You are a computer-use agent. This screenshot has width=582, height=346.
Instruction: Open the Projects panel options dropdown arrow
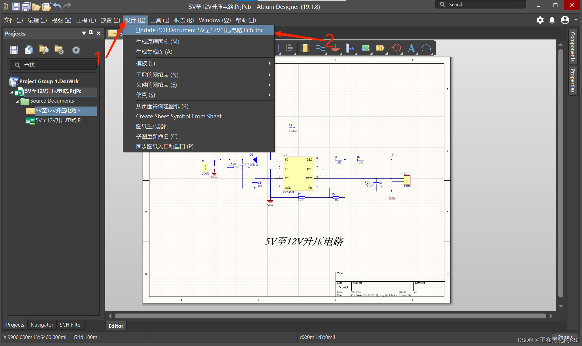(84, 33)
